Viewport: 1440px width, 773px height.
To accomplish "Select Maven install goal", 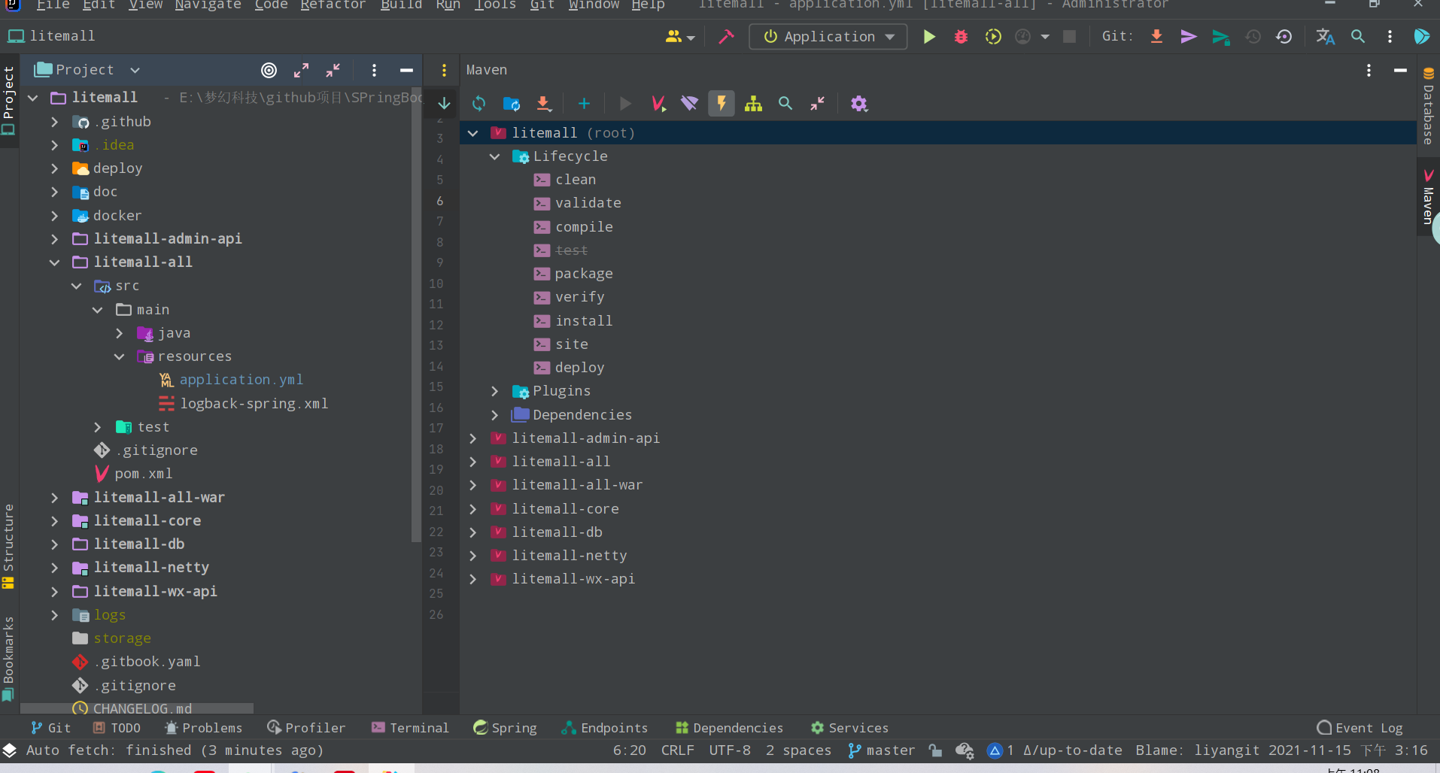I will [584, 321].
